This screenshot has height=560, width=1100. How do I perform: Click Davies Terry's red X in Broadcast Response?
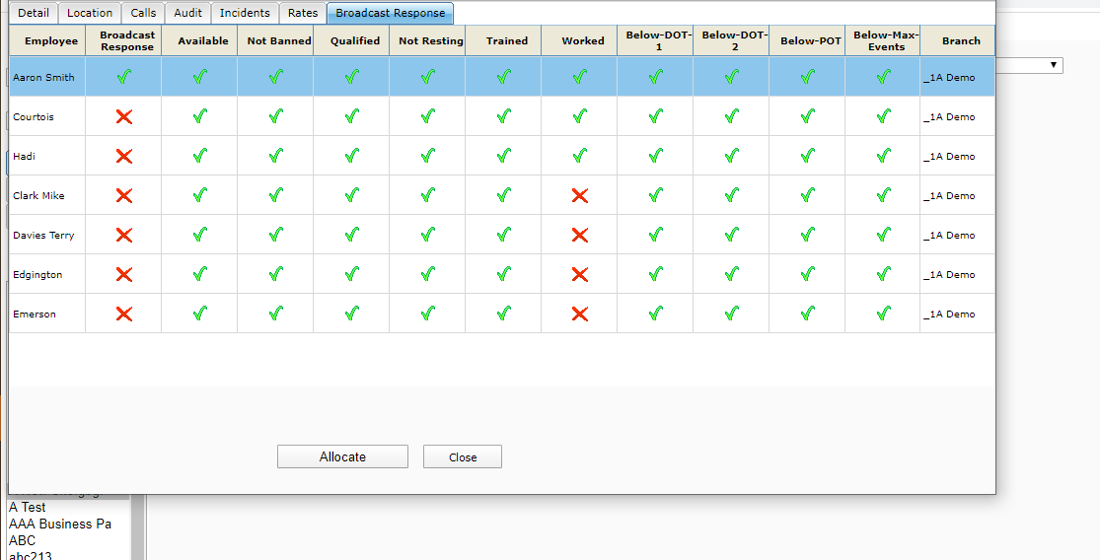pyautogui.click(x=123, y=236)
